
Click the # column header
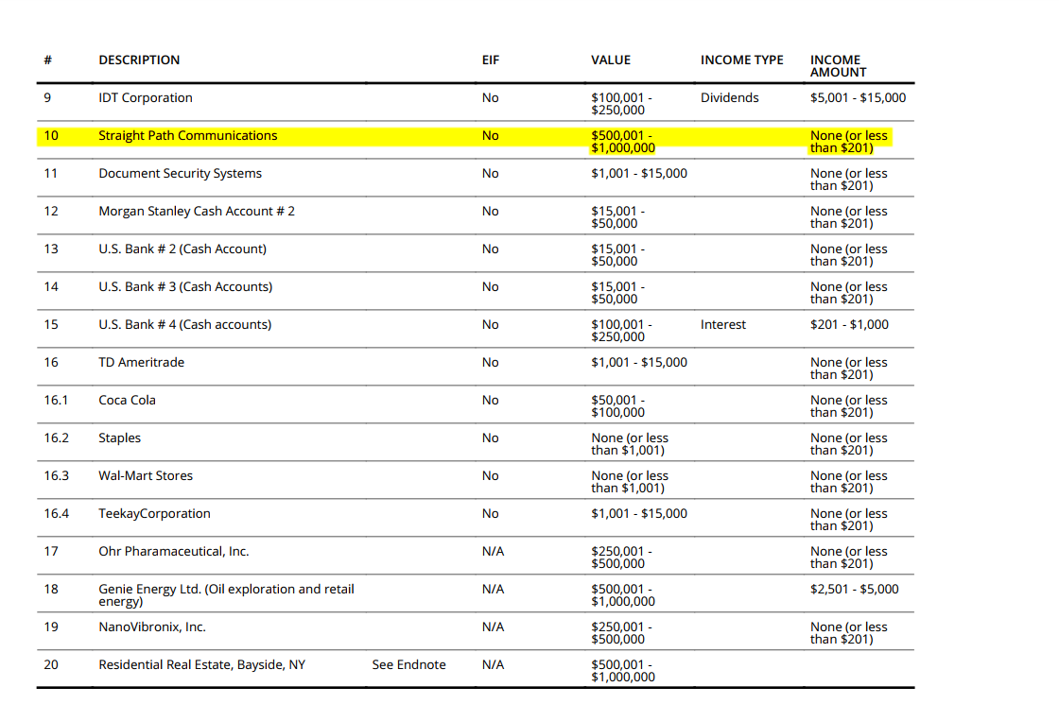[48, 60]
